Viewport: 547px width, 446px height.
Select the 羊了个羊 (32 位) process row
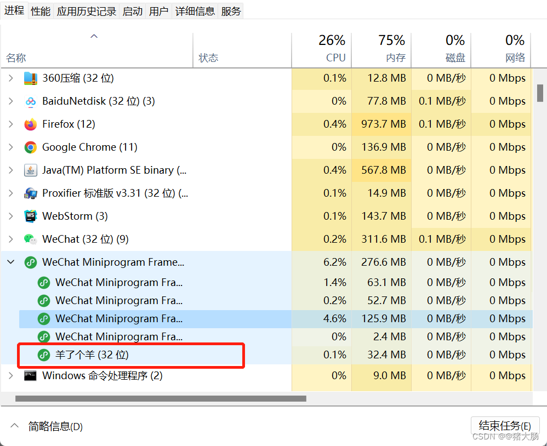[266, 355]
